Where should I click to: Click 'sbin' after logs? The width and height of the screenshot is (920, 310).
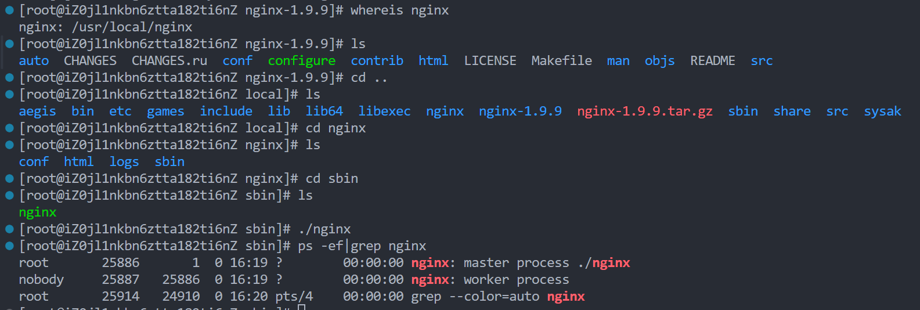pos(169,162)
